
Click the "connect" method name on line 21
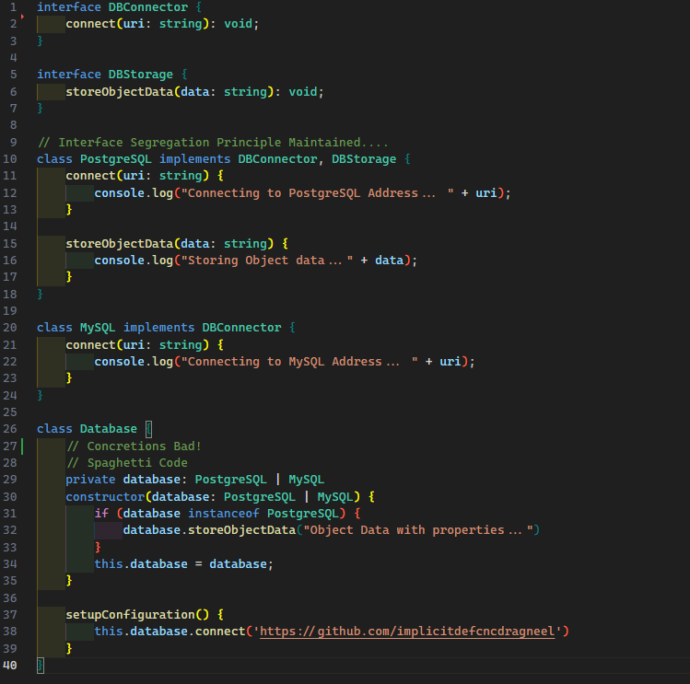click(90, 345)
